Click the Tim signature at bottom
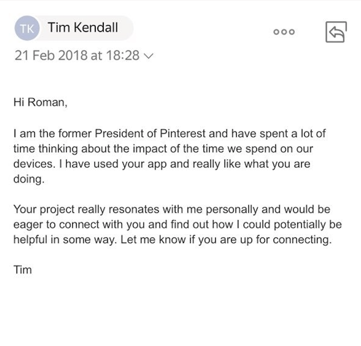 coord(23,270)
